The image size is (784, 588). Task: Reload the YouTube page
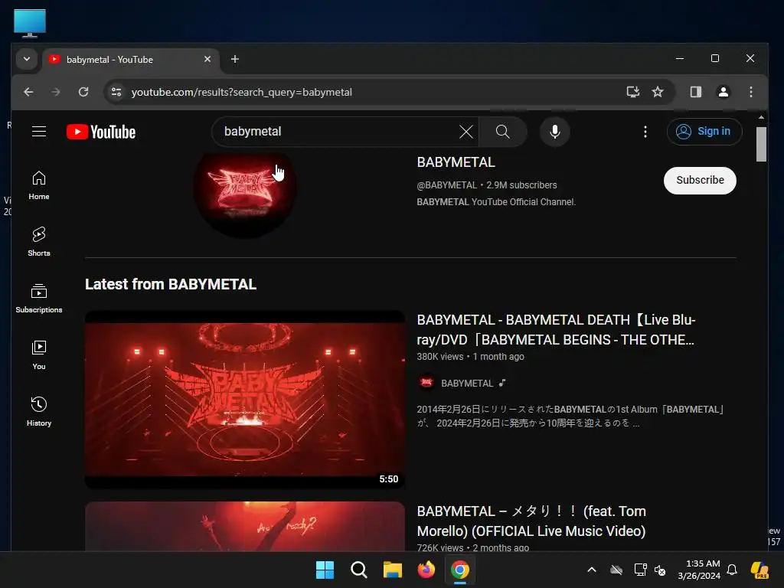pos(83,92)
